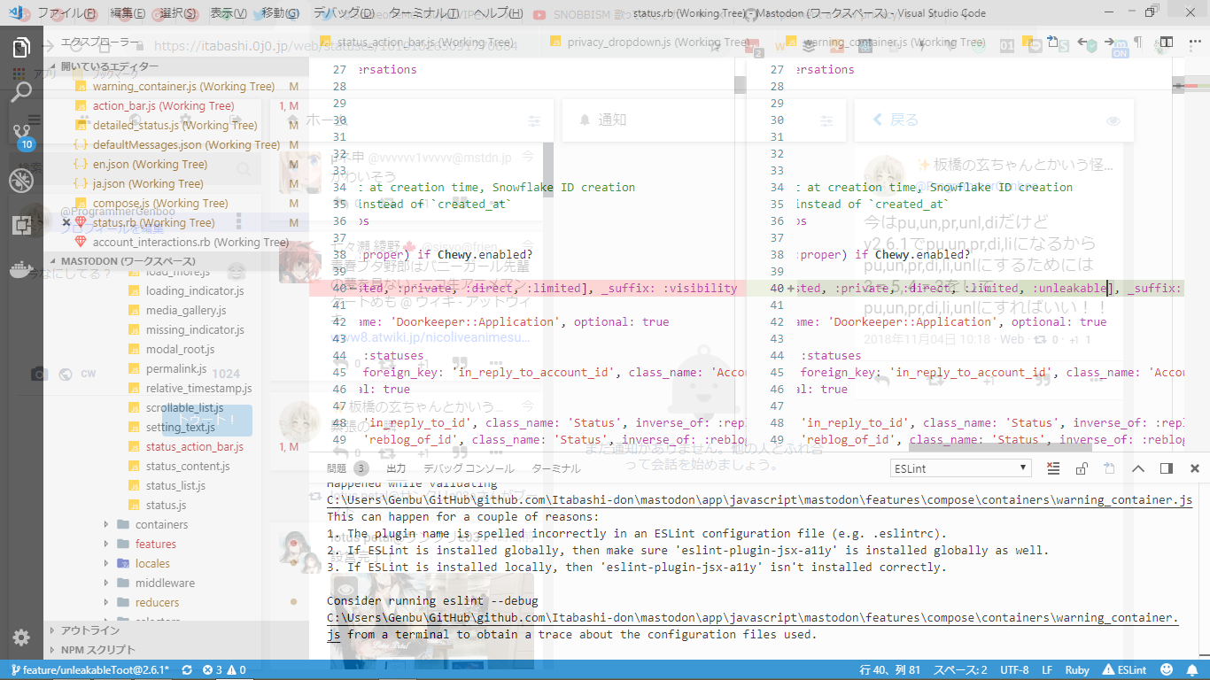1210x680 pixels.
Task: Open the Extensions view in activity bar
Action: 21,225
